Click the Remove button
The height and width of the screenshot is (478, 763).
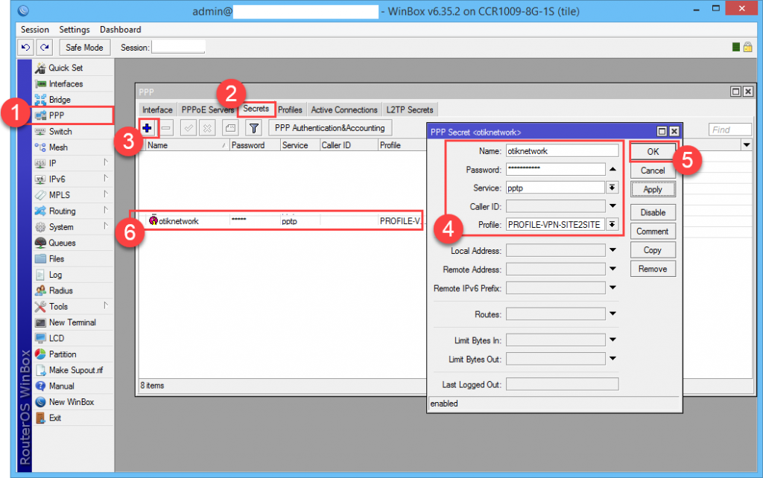coord(653,269)
